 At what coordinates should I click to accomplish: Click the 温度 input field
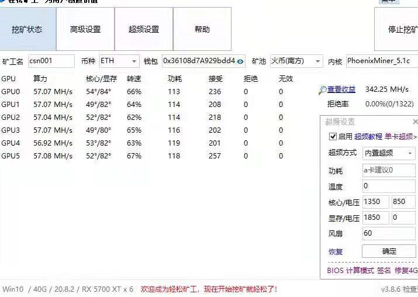tap(389, 186)
